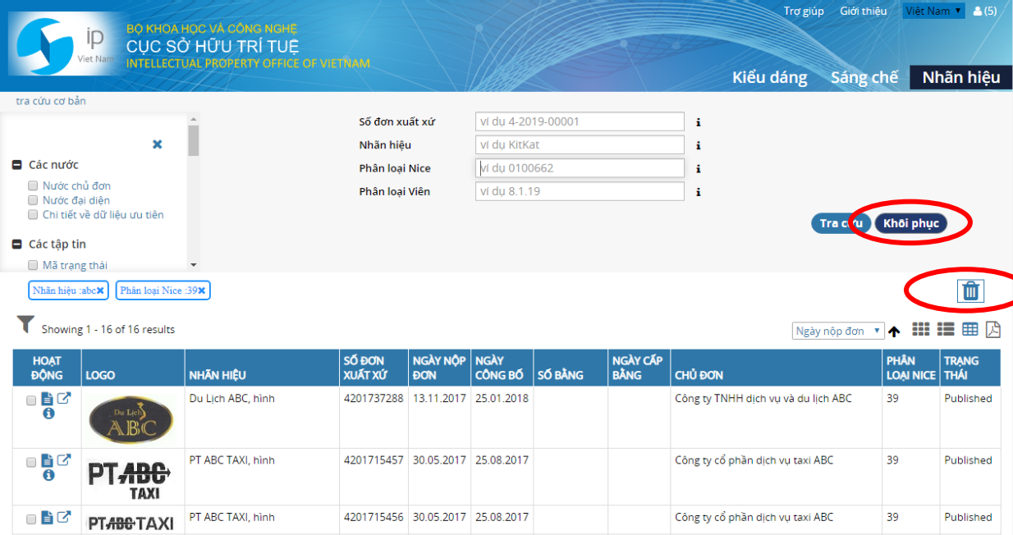Reverse sort order with the up arrow
Image resolution: width=1013 pixels, height=535 pixels.
tap(894, 332)
